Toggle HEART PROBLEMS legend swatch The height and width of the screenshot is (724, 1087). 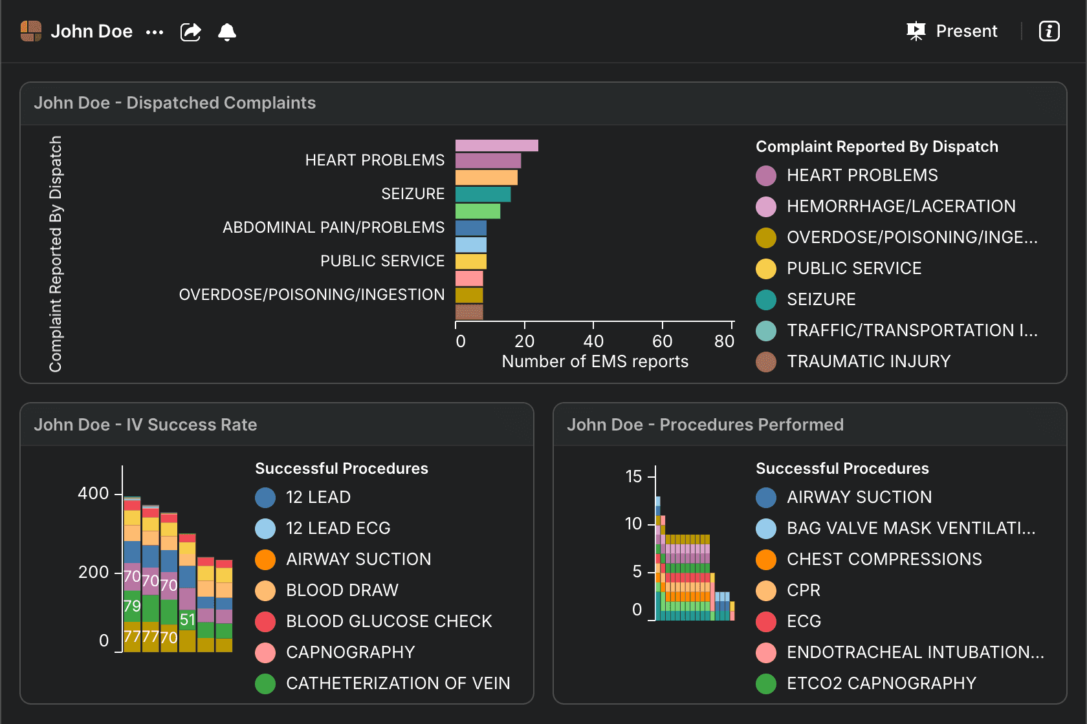click(x=766, y=176)
